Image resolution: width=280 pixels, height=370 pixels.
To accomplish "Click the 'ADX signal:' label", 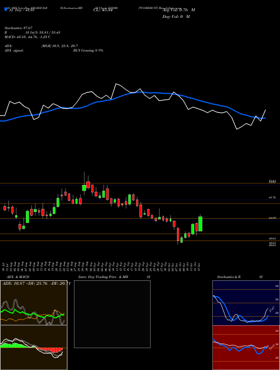I will (13, 50).
